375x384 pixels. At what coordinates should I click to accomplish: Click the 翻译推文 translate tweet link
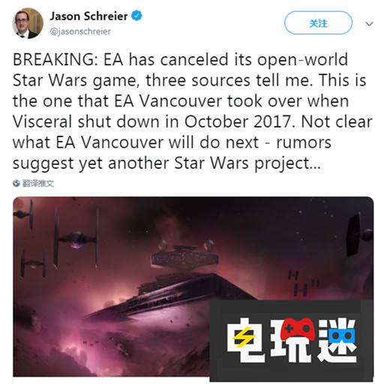tap(38, 183)
